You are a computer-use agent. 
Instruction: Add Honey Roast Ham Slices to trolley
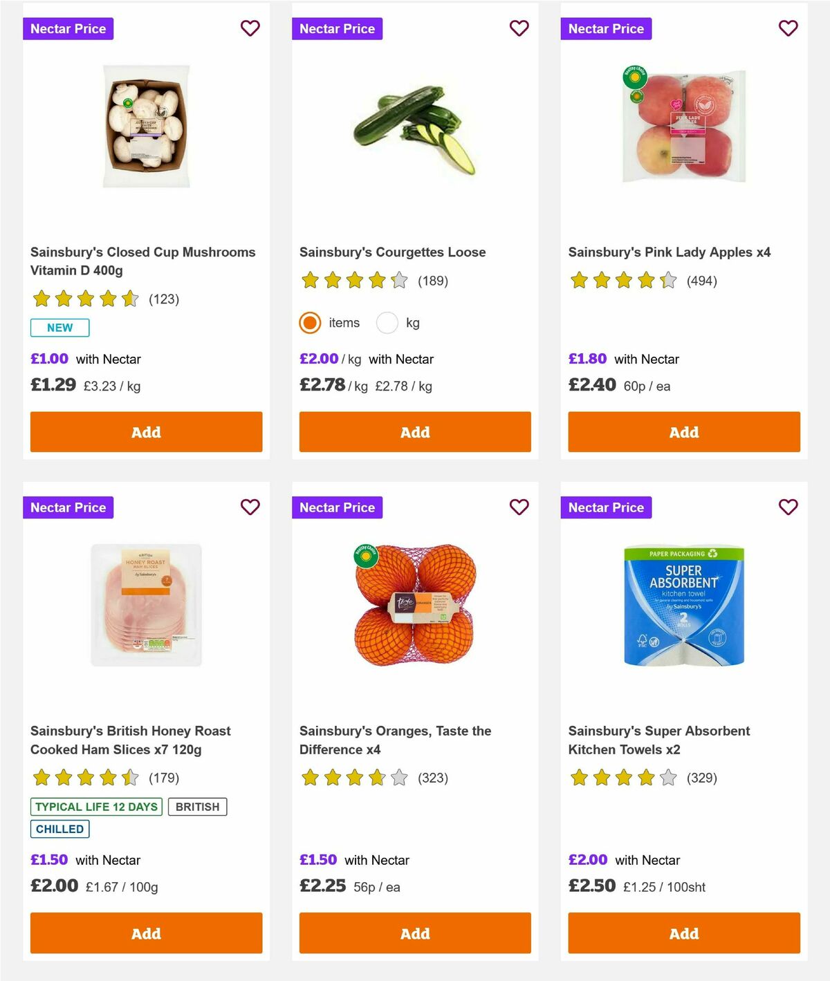[145, 933]
